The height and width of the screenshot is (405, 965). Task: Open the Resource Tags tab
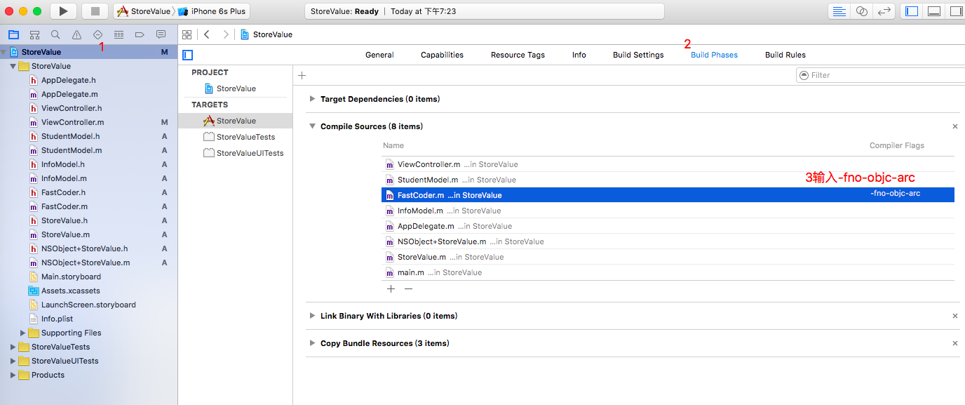pos(518,55)
